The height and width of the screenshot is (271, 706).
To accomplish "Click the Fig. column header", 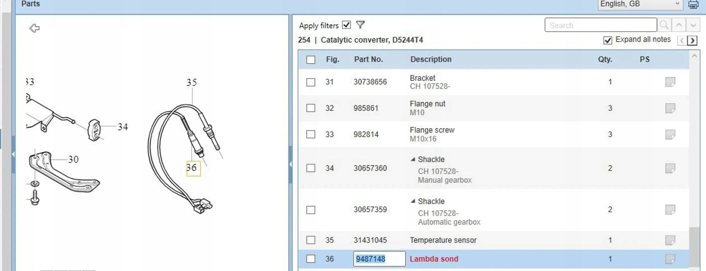I will [333, 59].
